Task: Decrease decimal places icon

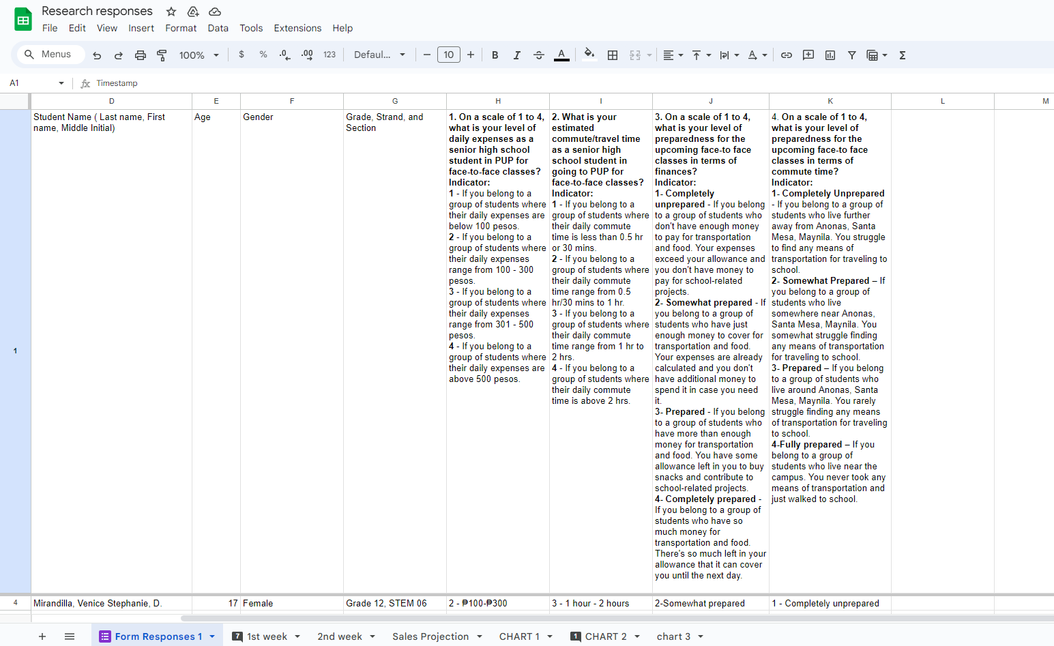Action: 285,55
